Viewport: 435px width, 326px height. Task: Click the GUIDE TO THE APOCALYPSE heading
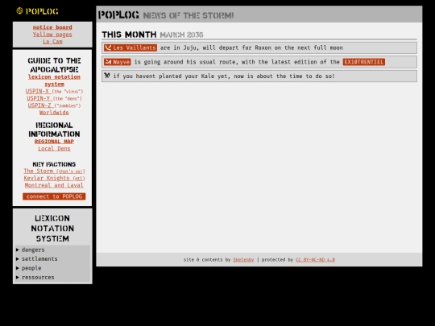[x=54, y=65]
